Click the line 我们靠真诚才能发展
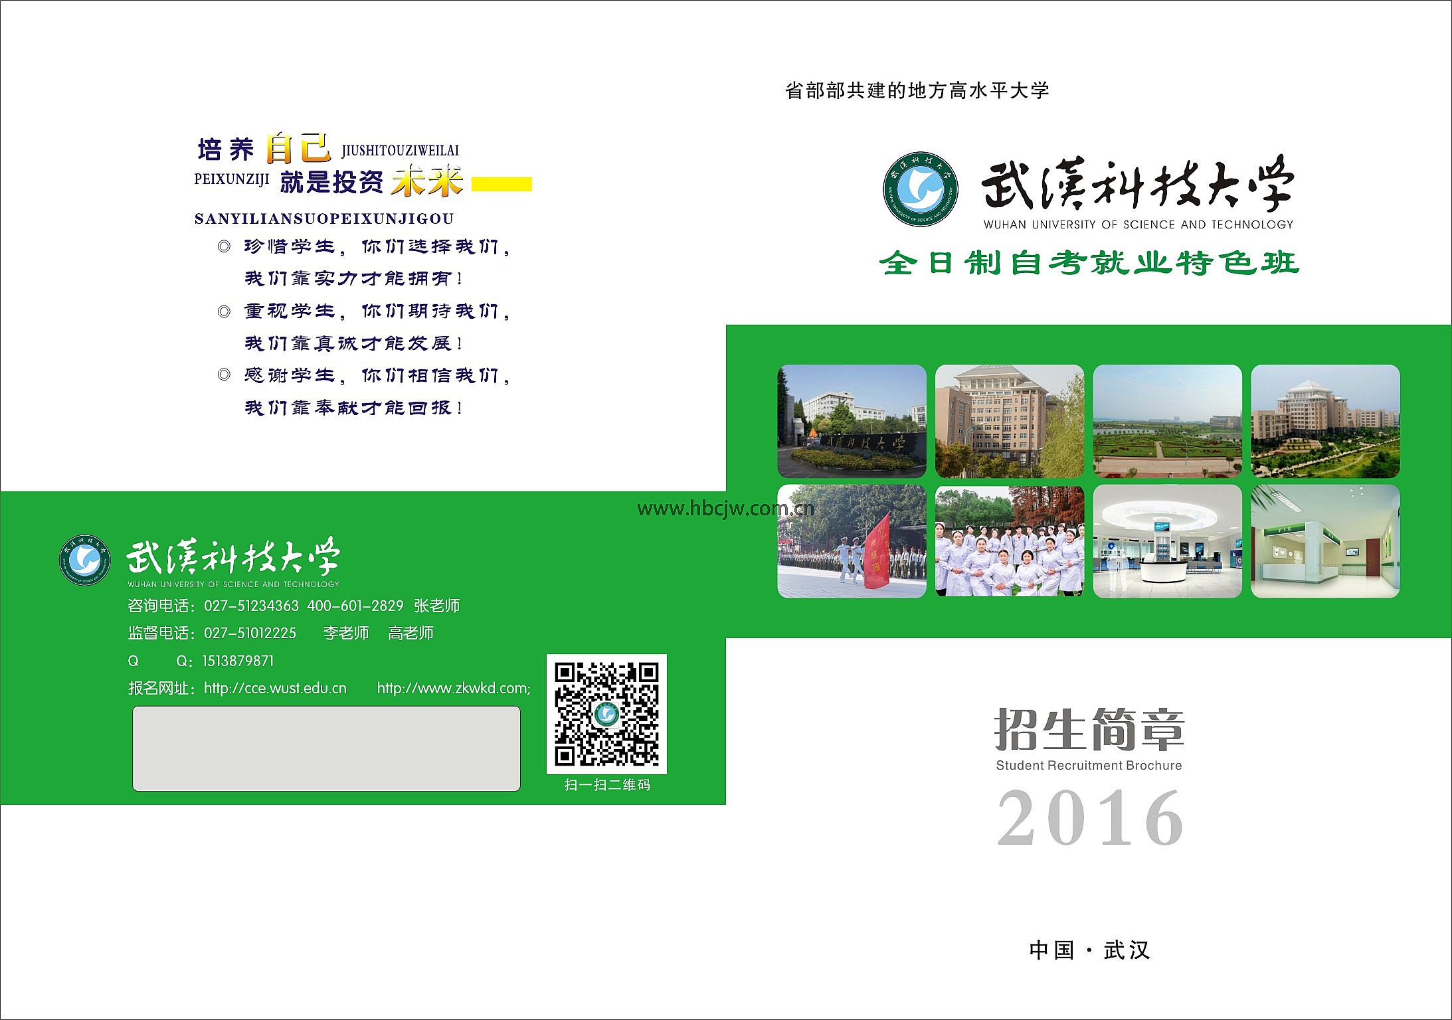 point(353,343)
